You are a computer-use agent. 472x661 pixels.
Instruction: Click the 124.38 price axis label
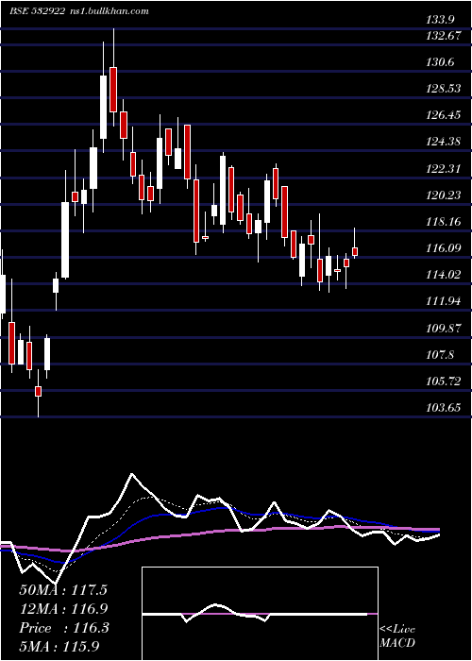444,142
